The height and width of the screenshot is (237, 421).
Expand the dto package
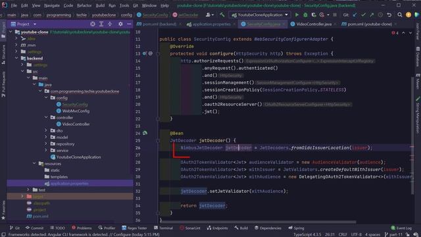pos(46,130)
